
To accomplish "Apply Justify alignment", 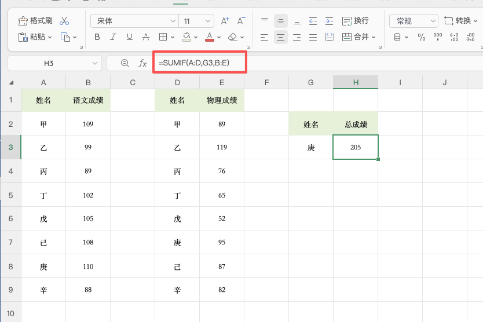I will pyautogui.click(x=313, y=37).
